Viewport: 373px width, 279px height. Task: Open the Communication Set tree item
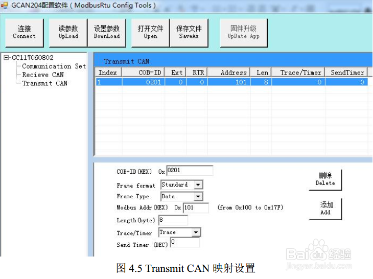(x=54, y=66)
